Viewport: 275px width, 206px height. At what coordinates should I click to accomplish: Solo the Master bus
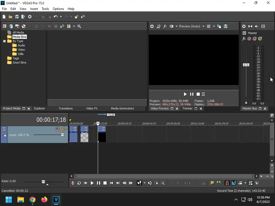260,39
